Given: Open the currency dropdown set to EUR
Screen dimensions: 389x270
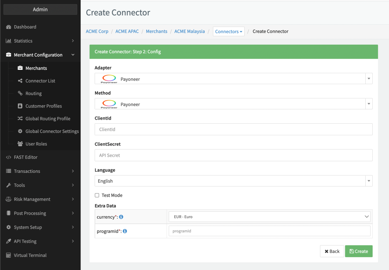Looking at the screenshot, I should tap(269, 217).
